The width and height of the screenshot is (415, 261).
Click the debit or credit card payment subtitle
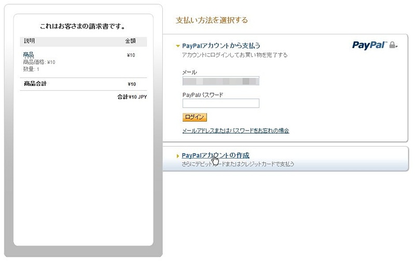[238, 164]
